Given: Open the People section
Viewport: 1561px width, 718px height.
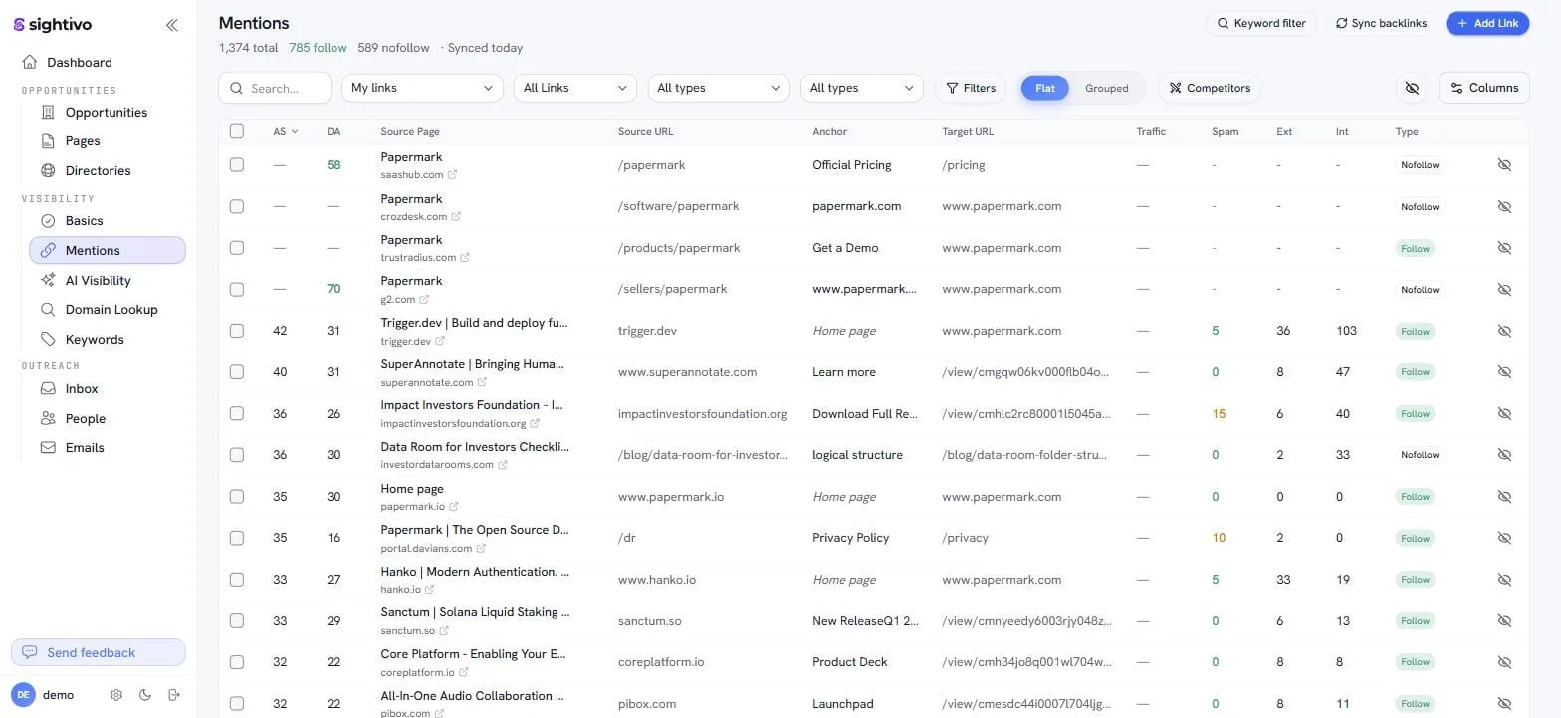Looking at the screenshot, I should (x=85, y=419).
